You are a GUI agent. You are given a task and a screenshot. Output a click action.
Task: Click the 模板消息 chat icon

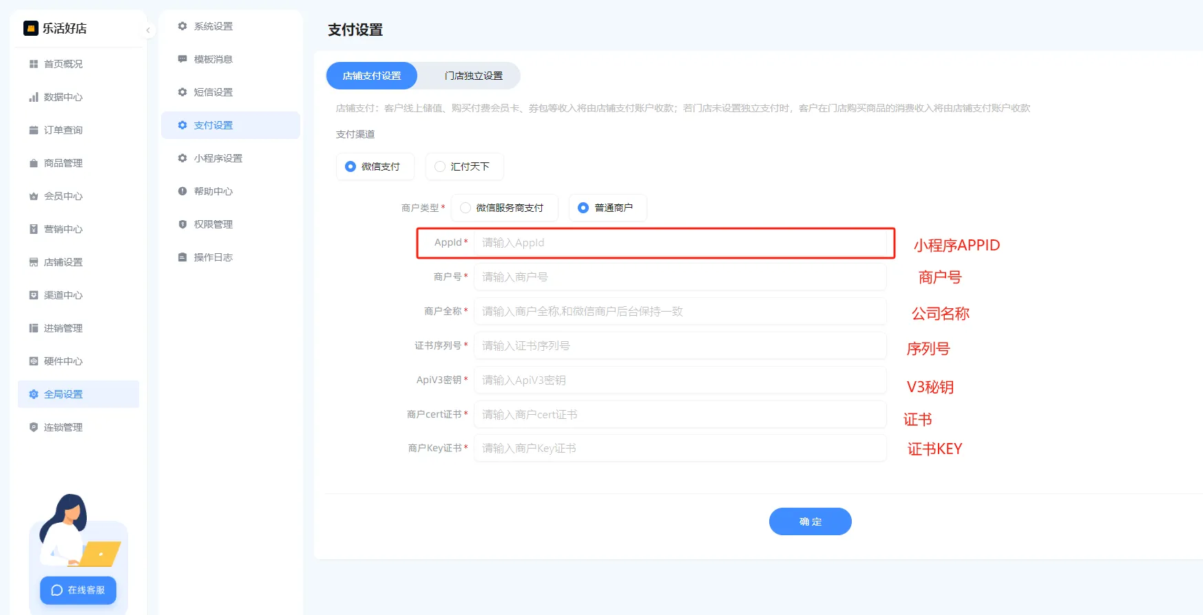182,59
